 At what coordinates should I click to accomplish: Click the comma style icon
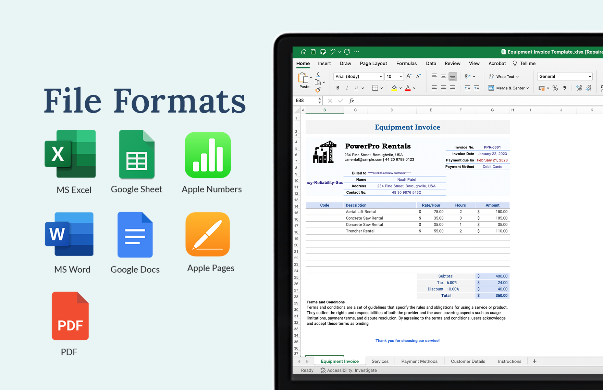pos(564,88)
